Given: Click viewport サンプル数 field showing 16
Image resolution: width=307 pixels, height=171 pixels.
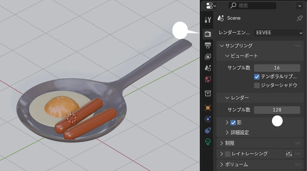Looking at the screenshot, I should coord(277,68).
